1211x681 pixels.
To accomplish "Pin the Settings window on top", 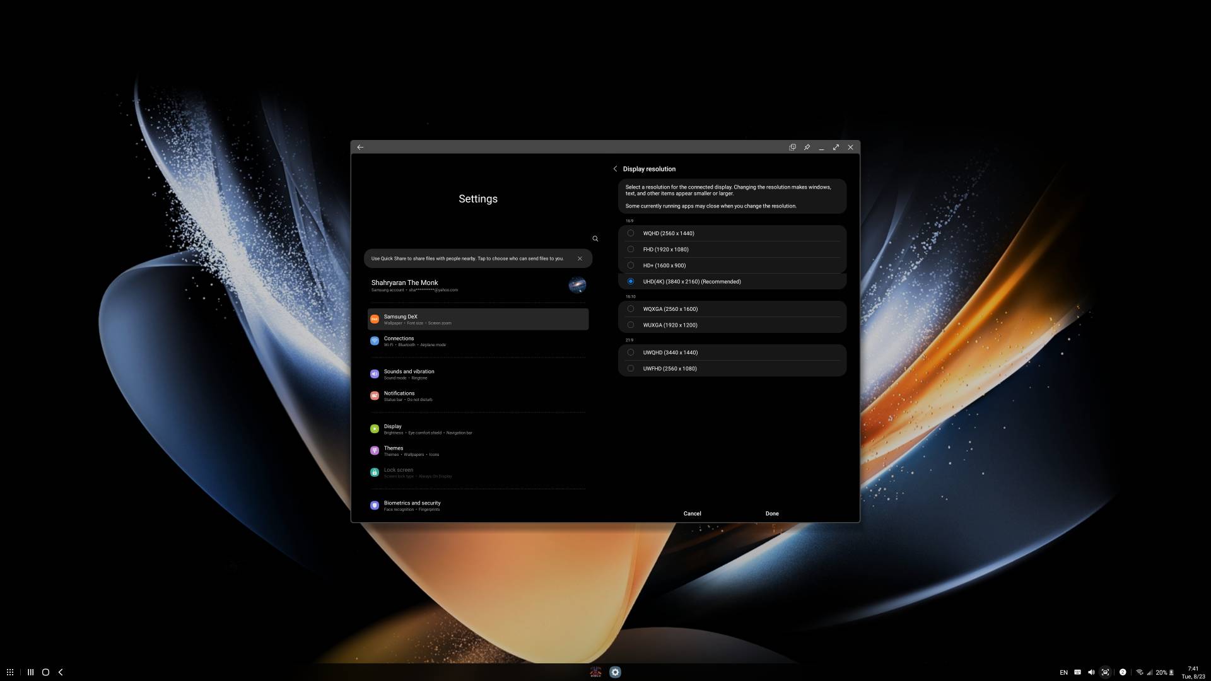I will [x=807, y=148].
